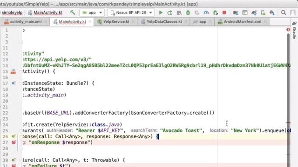Click the override gutter icon on line 30
This screenshot has height=167, width=298.
pos(14,160)
